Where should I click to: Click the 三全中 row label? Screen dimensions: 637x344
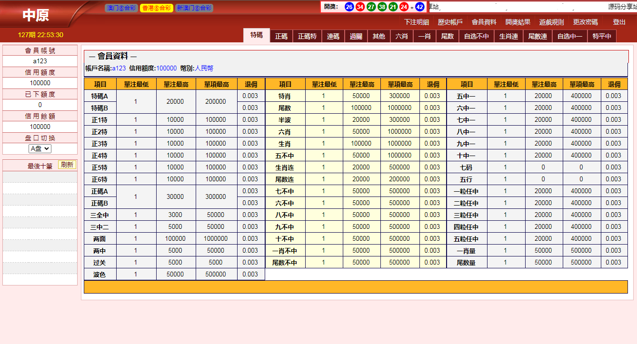[x=100, y=215]
